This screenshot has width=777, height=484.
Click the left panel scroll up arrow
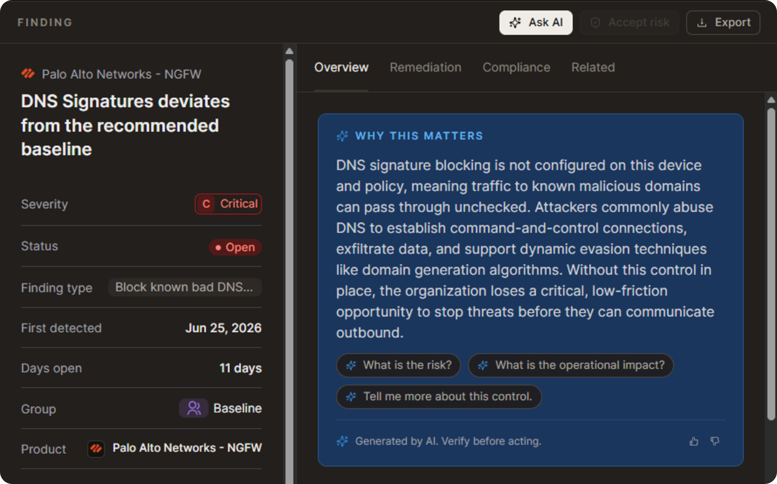(289, 51)
